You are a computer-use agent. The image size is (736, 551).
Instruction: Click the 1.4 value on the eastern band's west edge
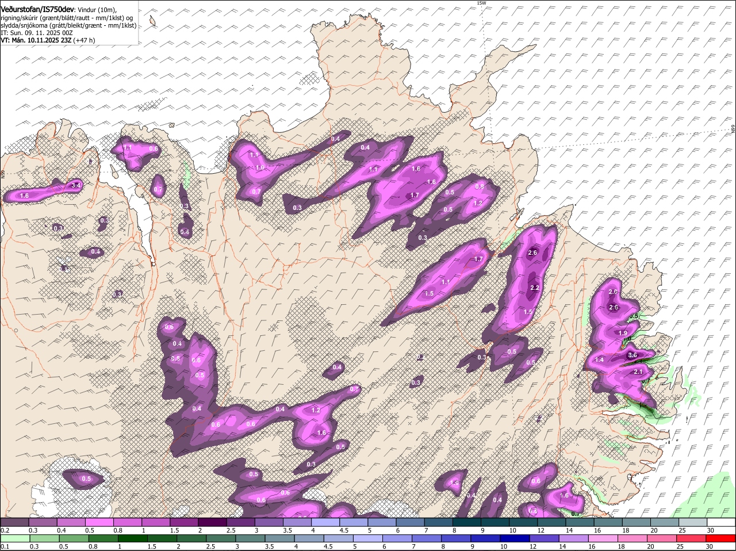point(599,359)
